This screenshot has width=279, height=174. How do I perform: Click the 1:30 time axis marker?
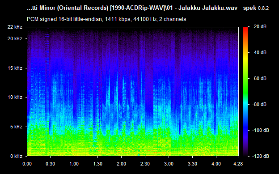click(x=97, y=164)
